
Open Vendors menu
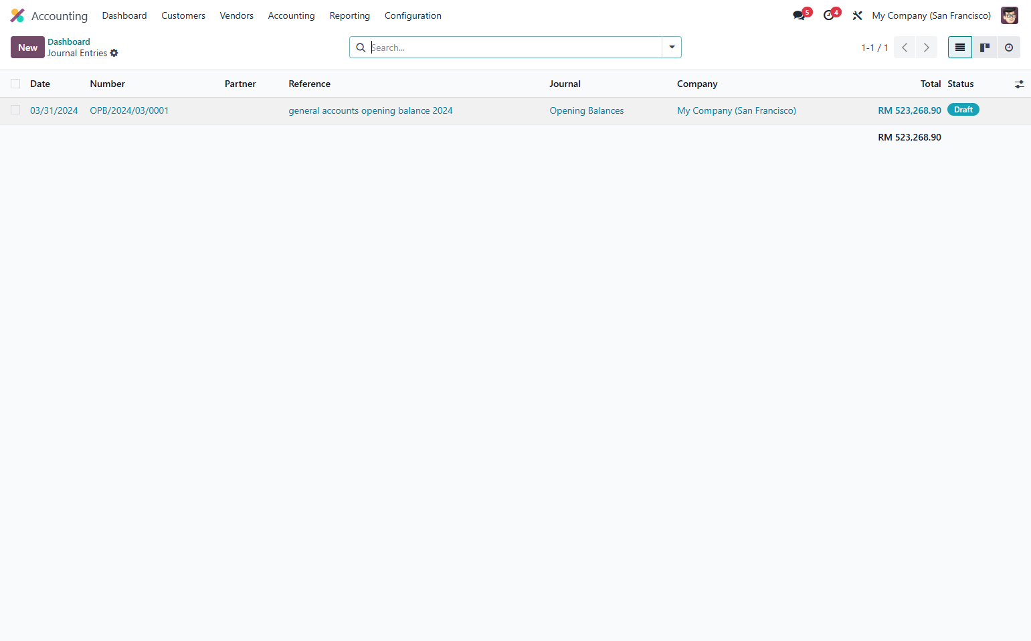click(x=236, y=15)
